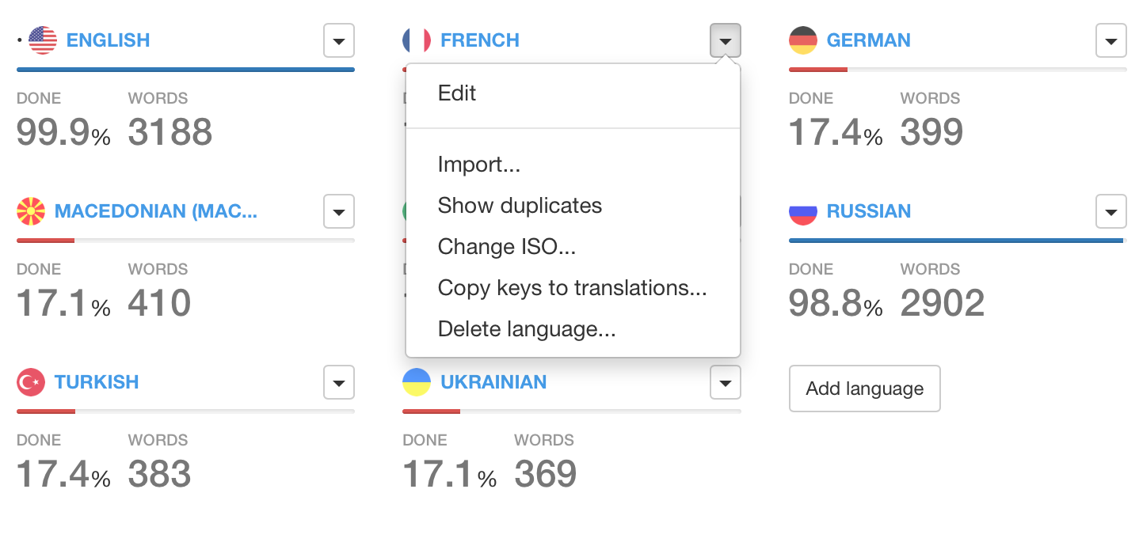The width and height of the screenshot is (1139, 546).
Task: Click the English progress bar
Action: coord(185,70)
